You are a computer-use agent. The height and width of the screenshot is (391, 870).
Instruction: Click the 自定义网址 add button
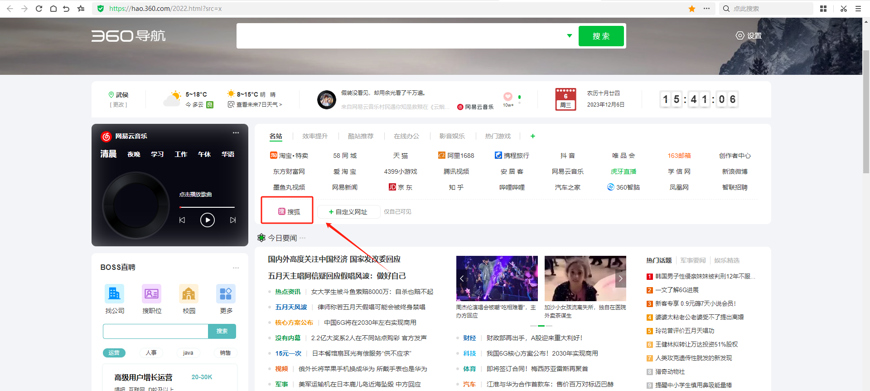(x=348, y=212)
